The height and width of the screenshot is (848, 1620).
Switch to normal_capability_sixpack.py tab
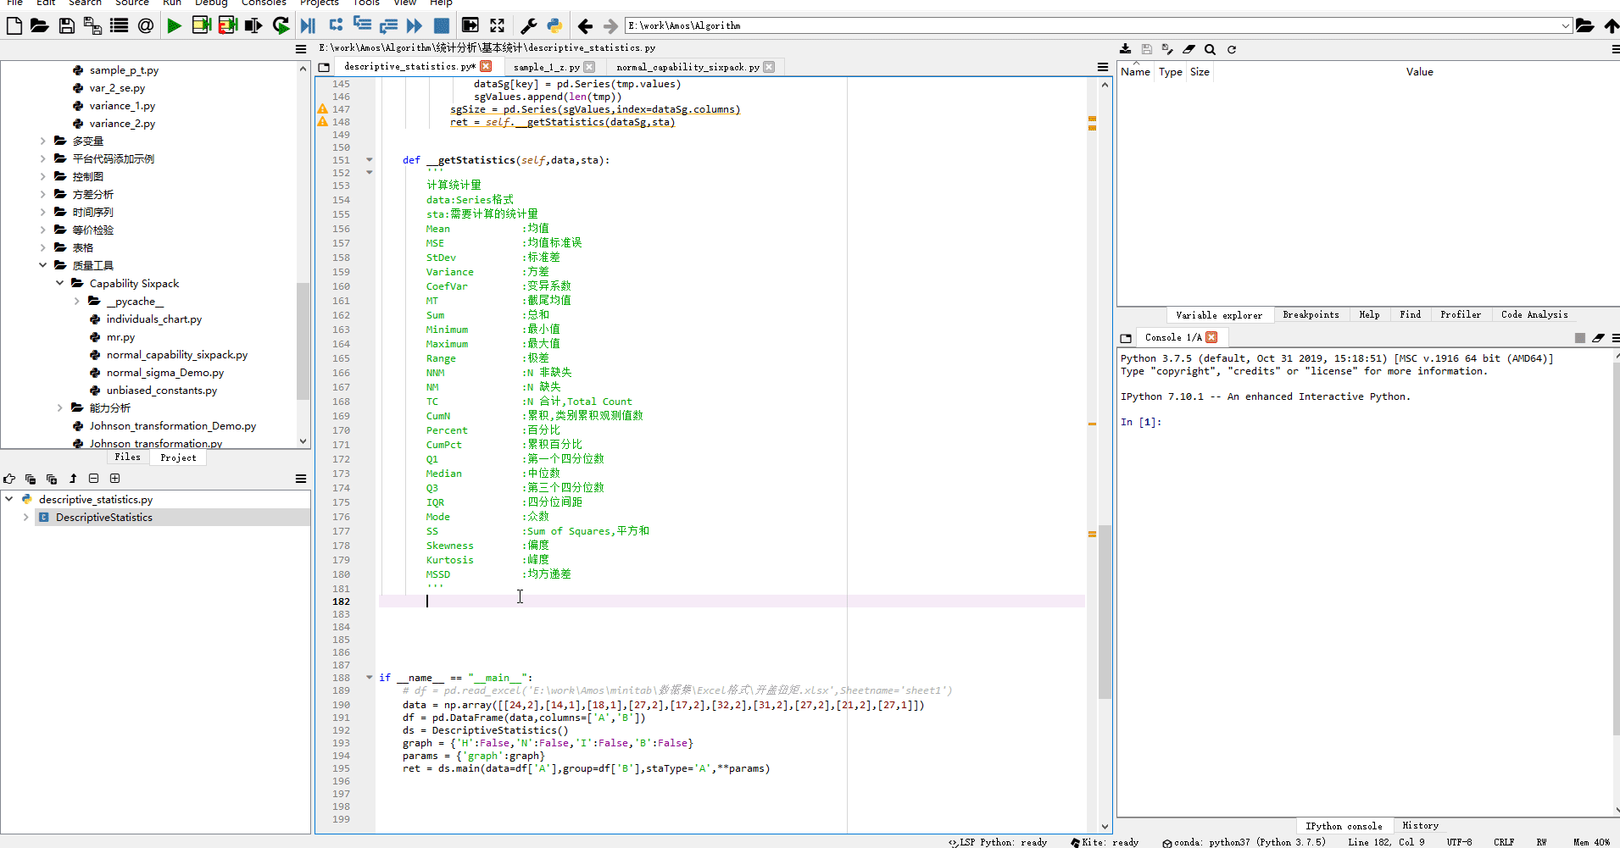click(x=688, y=67)
